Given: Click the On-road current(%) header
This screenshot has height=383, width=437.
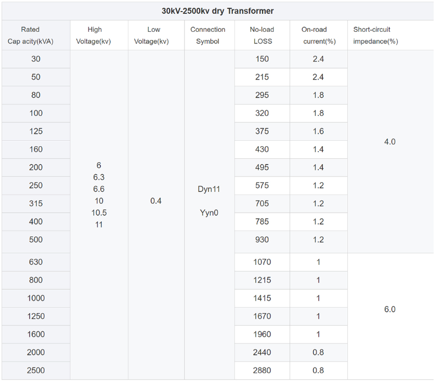Looking at the screenshot, I should (319, 35).
